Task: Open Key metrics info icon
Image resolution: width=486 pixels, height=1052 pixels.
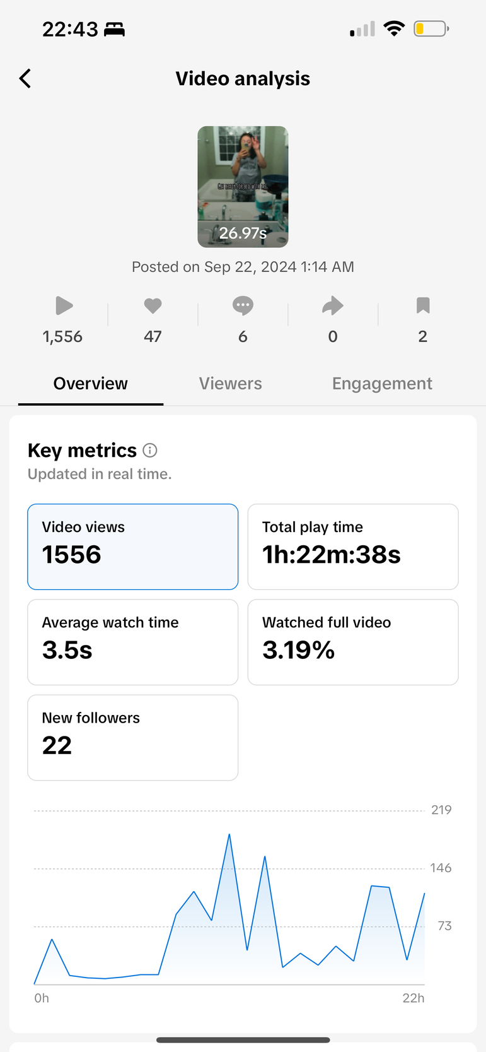Action: tap(150, 451)
